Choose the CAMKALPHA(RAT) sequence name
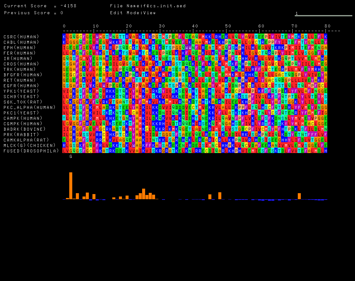Viewport: 355px width, 281px height. pyautogui.click(x=26, y=140)
